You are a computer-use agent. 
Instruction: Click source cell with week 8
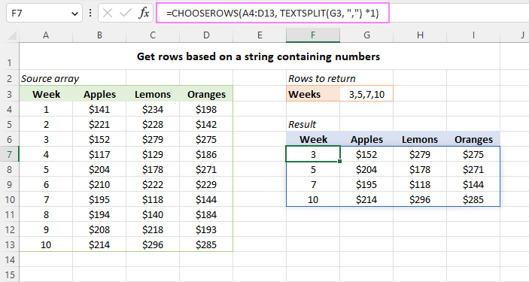(46, 214)
